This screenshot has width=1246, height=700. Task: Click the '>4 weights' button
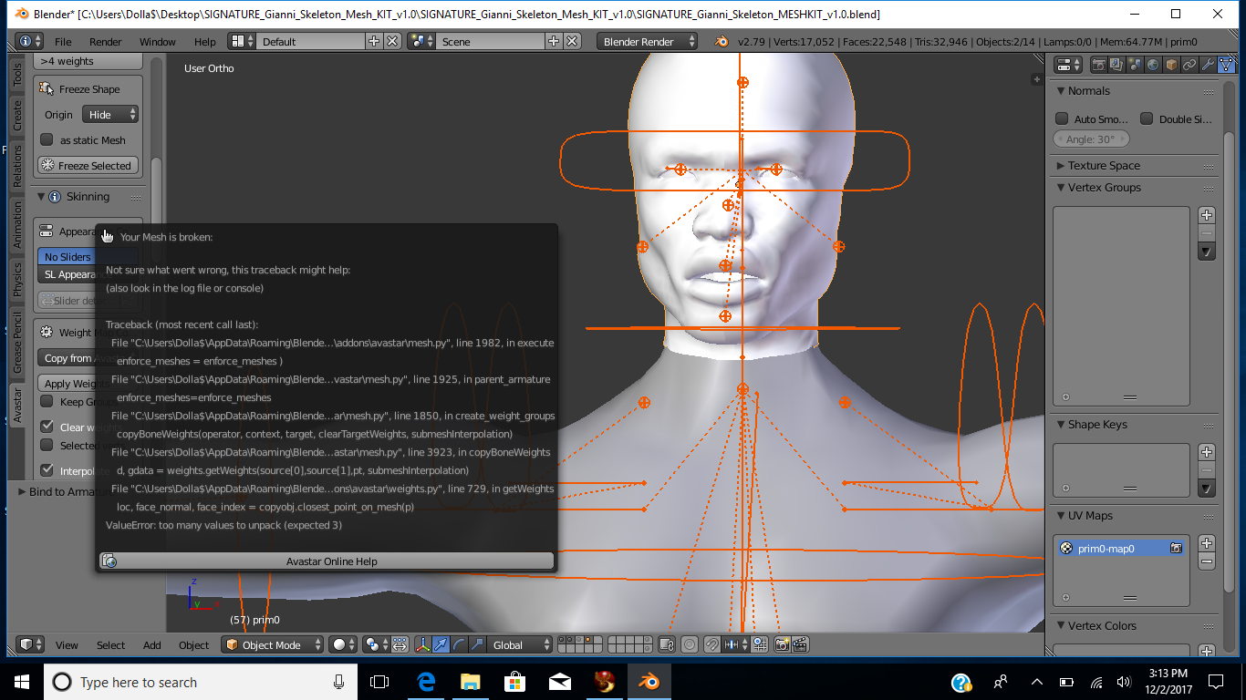point(89,61)
